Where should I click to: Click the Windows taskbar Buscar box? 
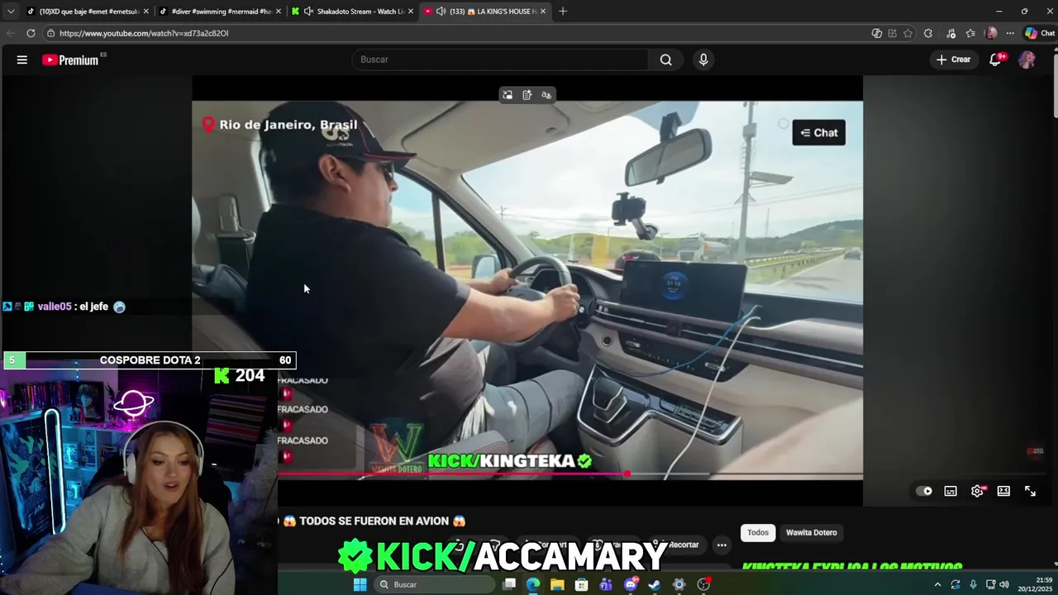point(434,584)
